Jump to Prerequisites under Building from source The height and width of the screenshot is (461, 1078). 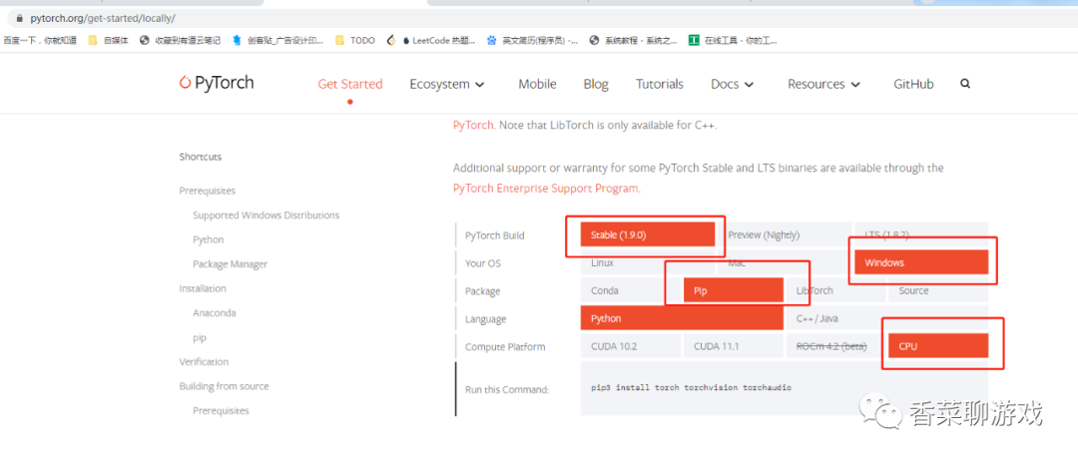[221, 411]
